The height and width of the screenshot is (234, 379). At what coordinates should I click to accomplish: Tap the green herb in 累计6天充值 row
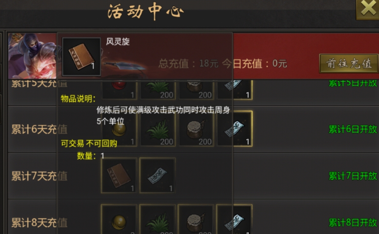point(157,129)
